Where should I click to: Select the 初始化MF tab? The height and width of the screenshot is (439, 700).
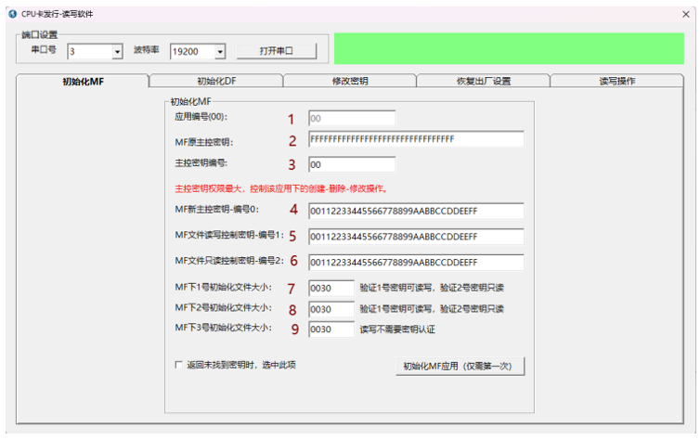click(83, 81)
